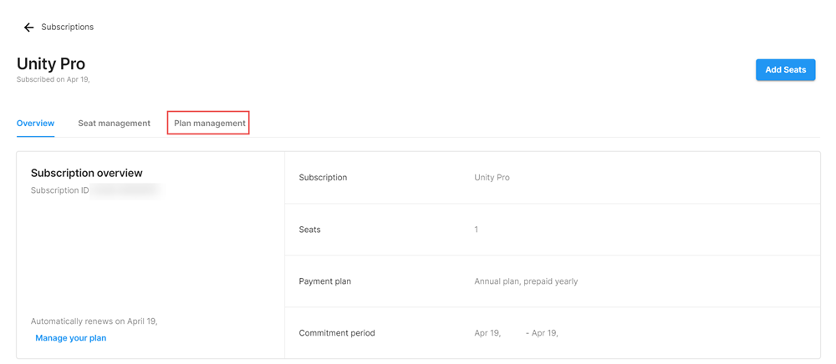
Task: Click the Subscribed on Apr 19 text
Action: point(53,80)
